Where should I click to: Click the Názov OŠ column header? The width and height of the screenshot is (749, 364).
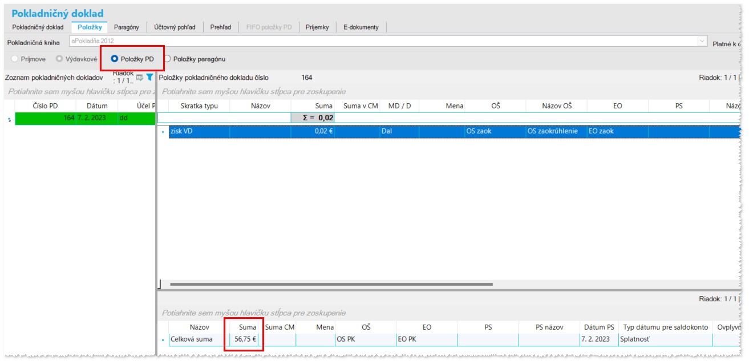(556, 106)
